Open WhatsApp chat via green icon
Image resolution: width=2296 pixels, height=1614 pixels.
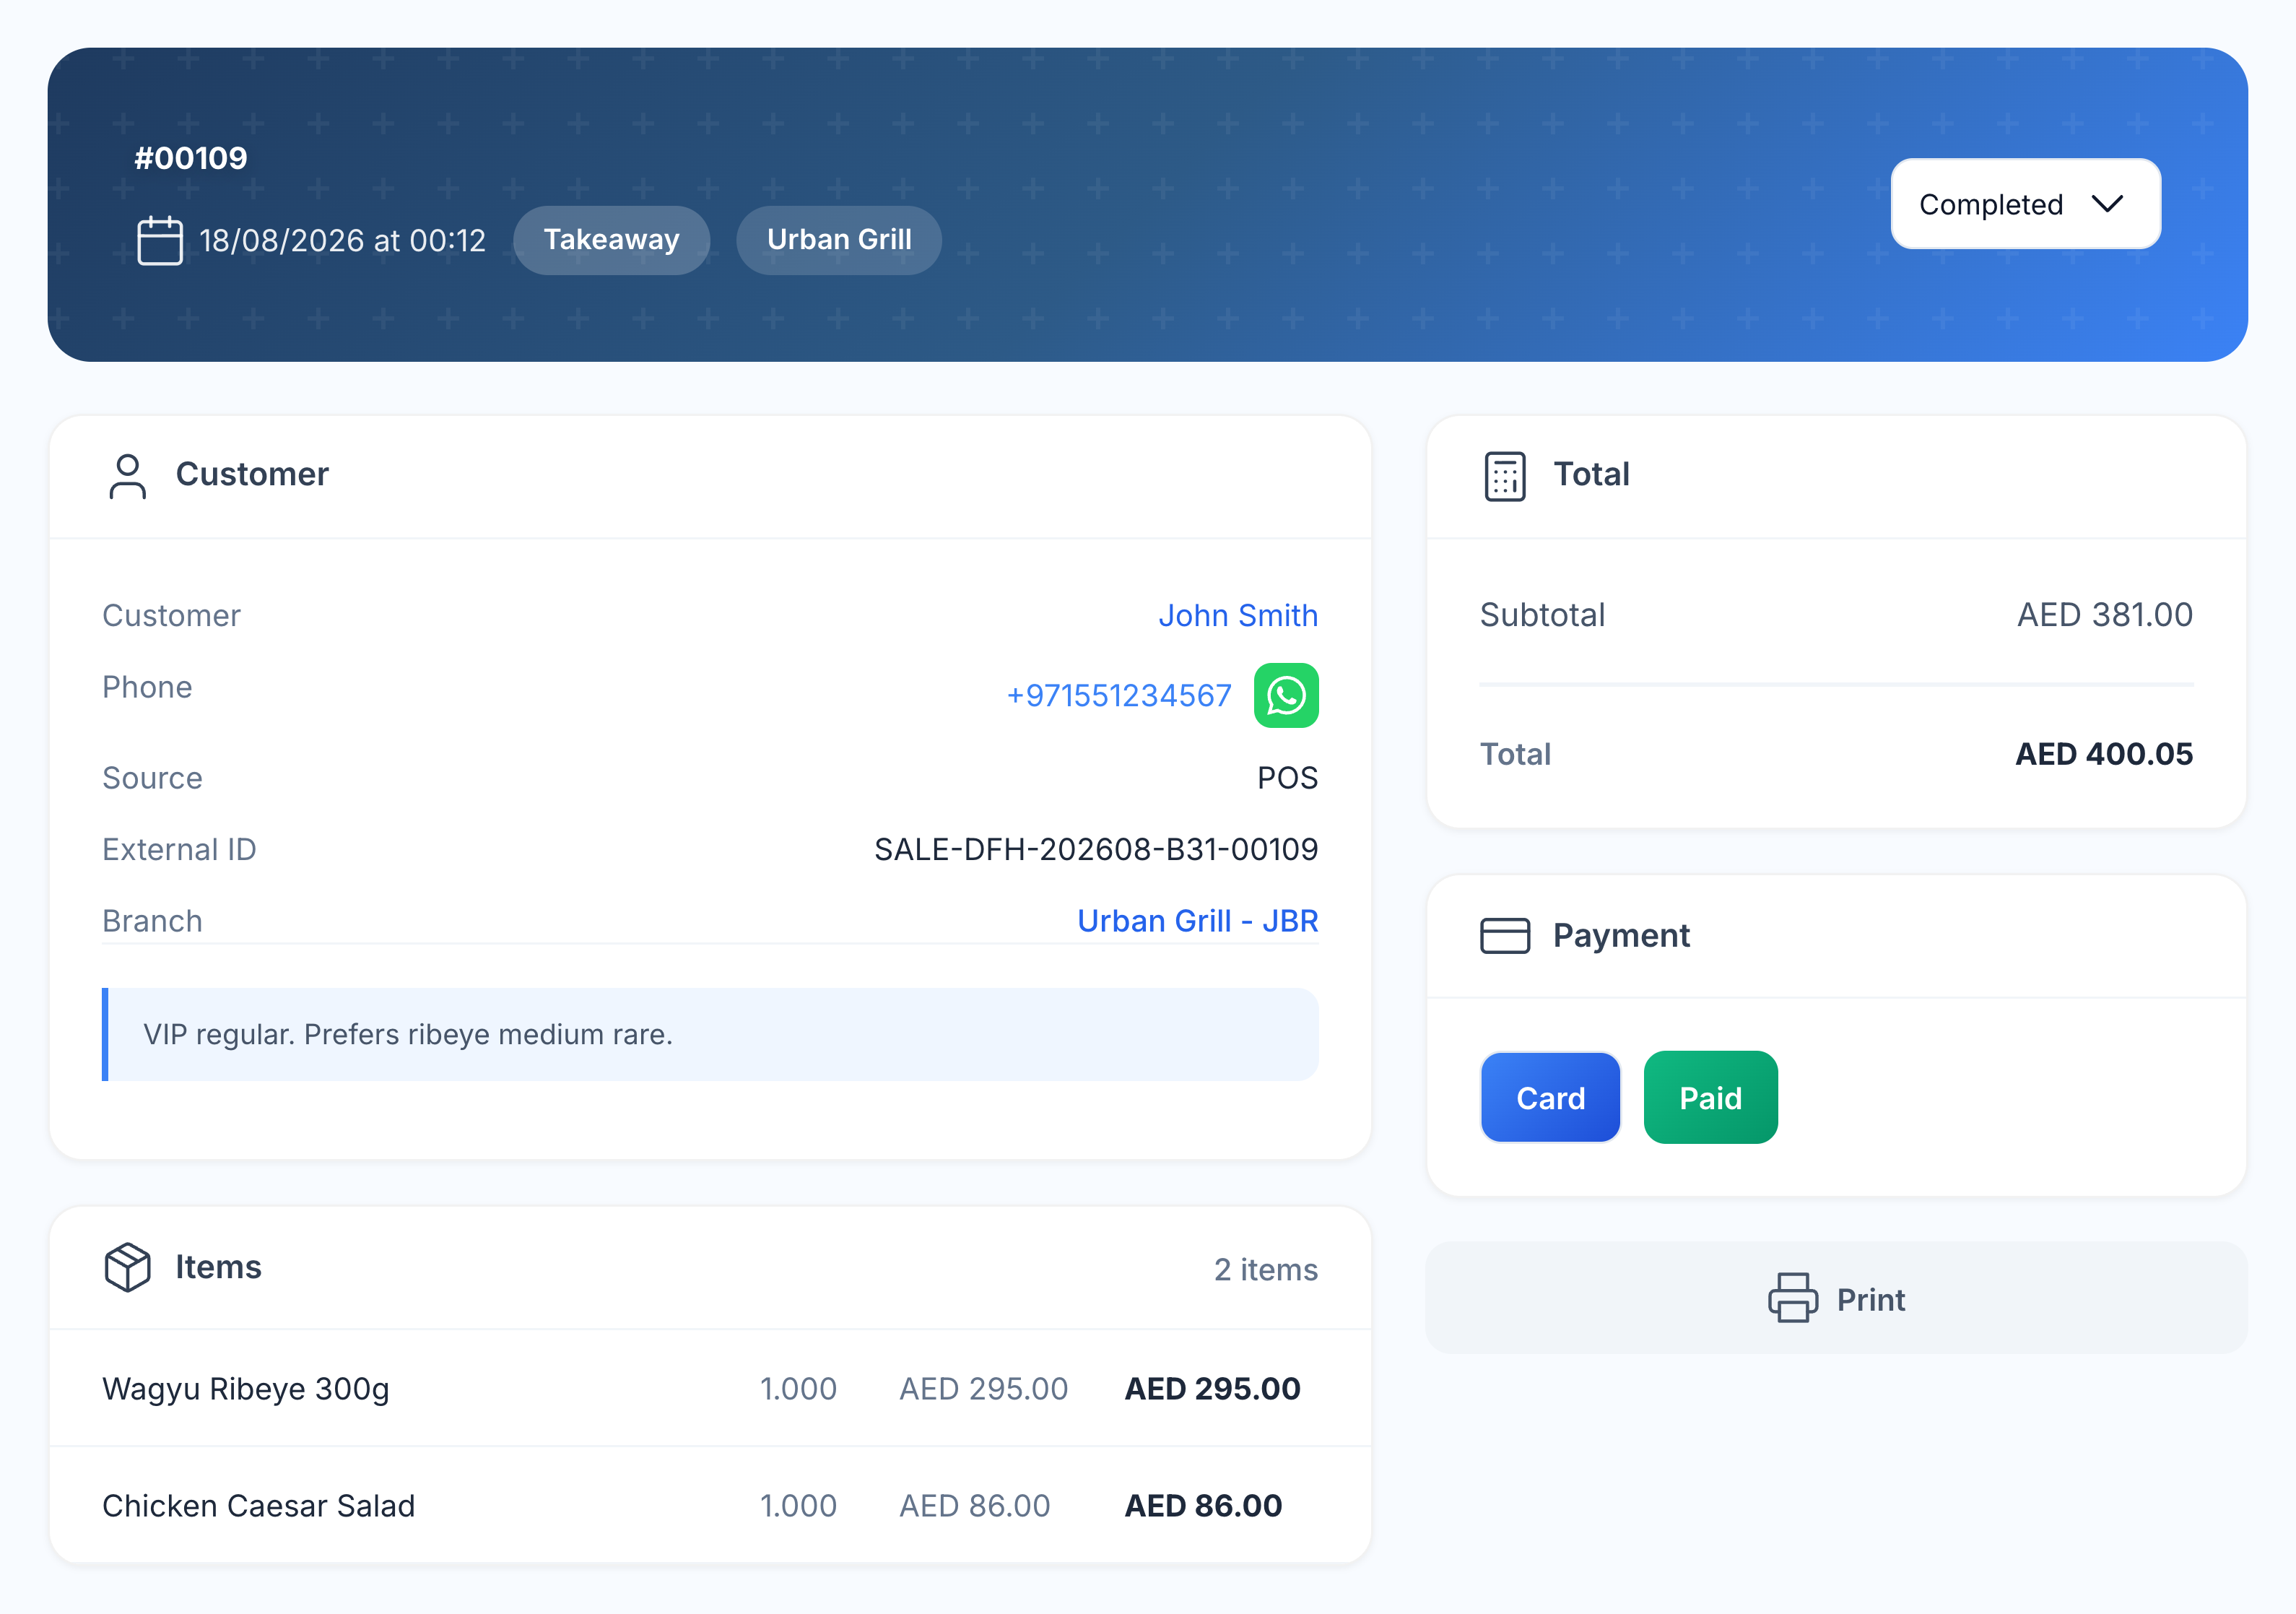1286,695
